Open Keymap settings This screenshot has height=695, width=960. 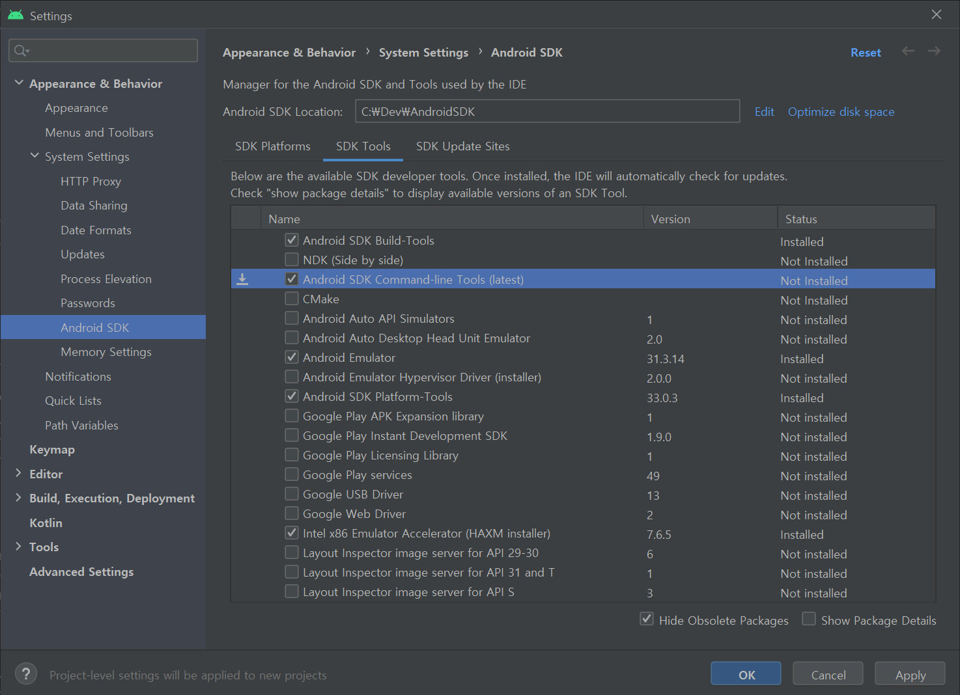[52, 450]
